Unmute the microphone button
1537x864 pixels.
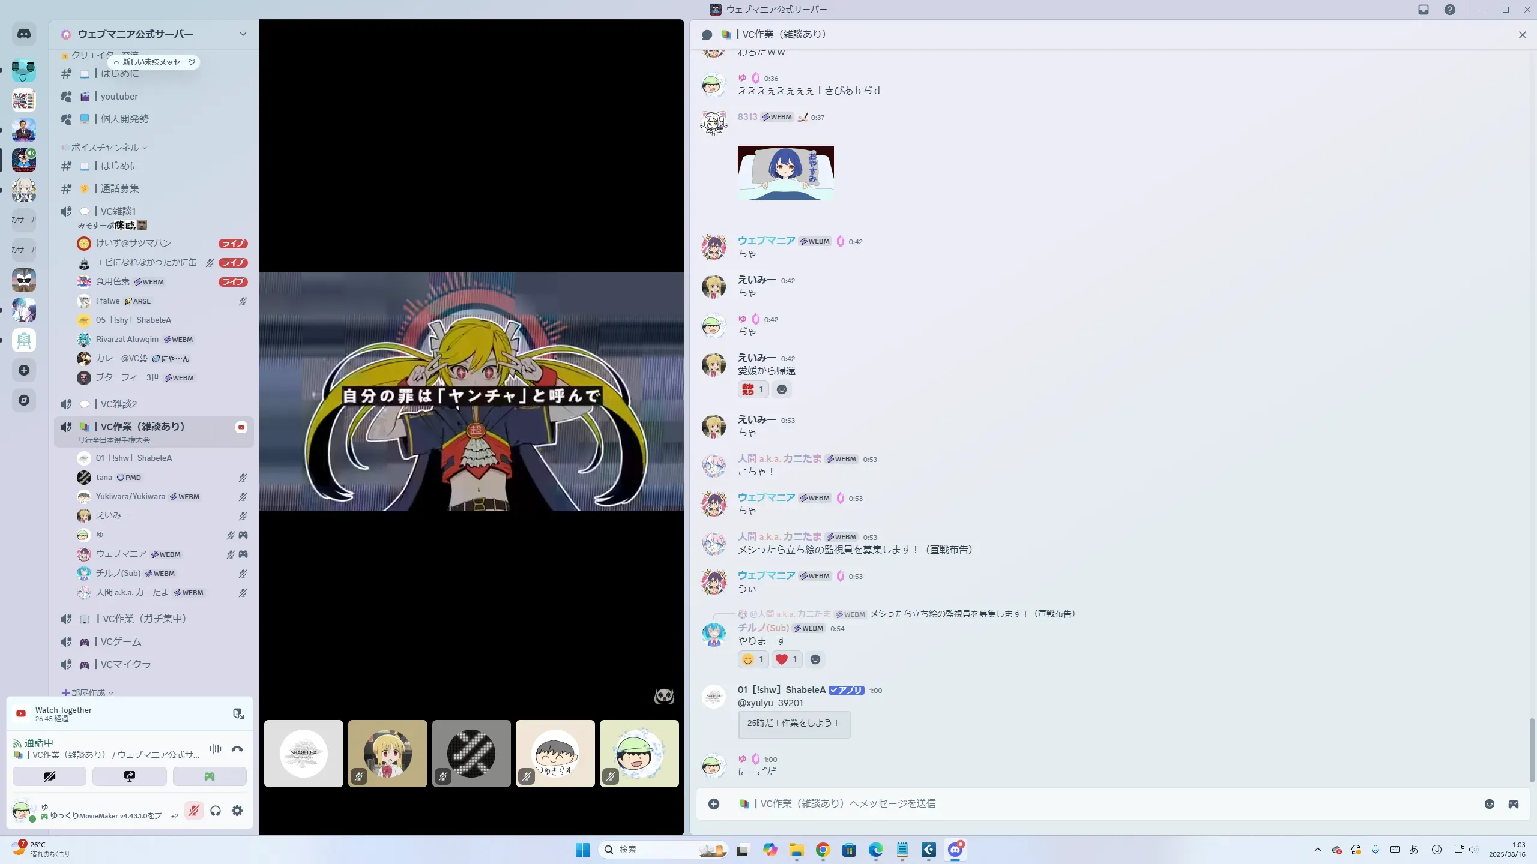(x=193, y=811)
